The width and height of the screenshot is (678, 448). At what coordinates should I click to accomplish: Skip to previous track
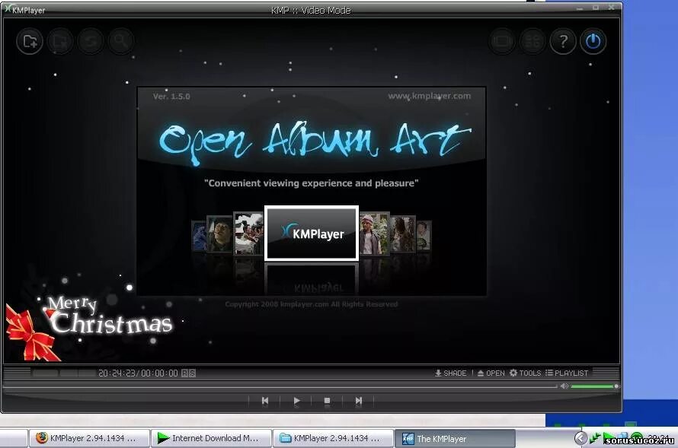tap(265, 401)
